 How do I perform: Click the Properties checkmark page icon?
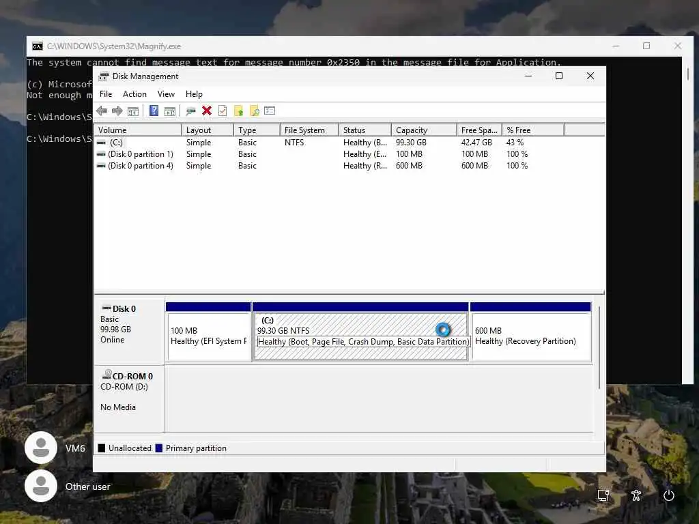[x=223, y=111]
